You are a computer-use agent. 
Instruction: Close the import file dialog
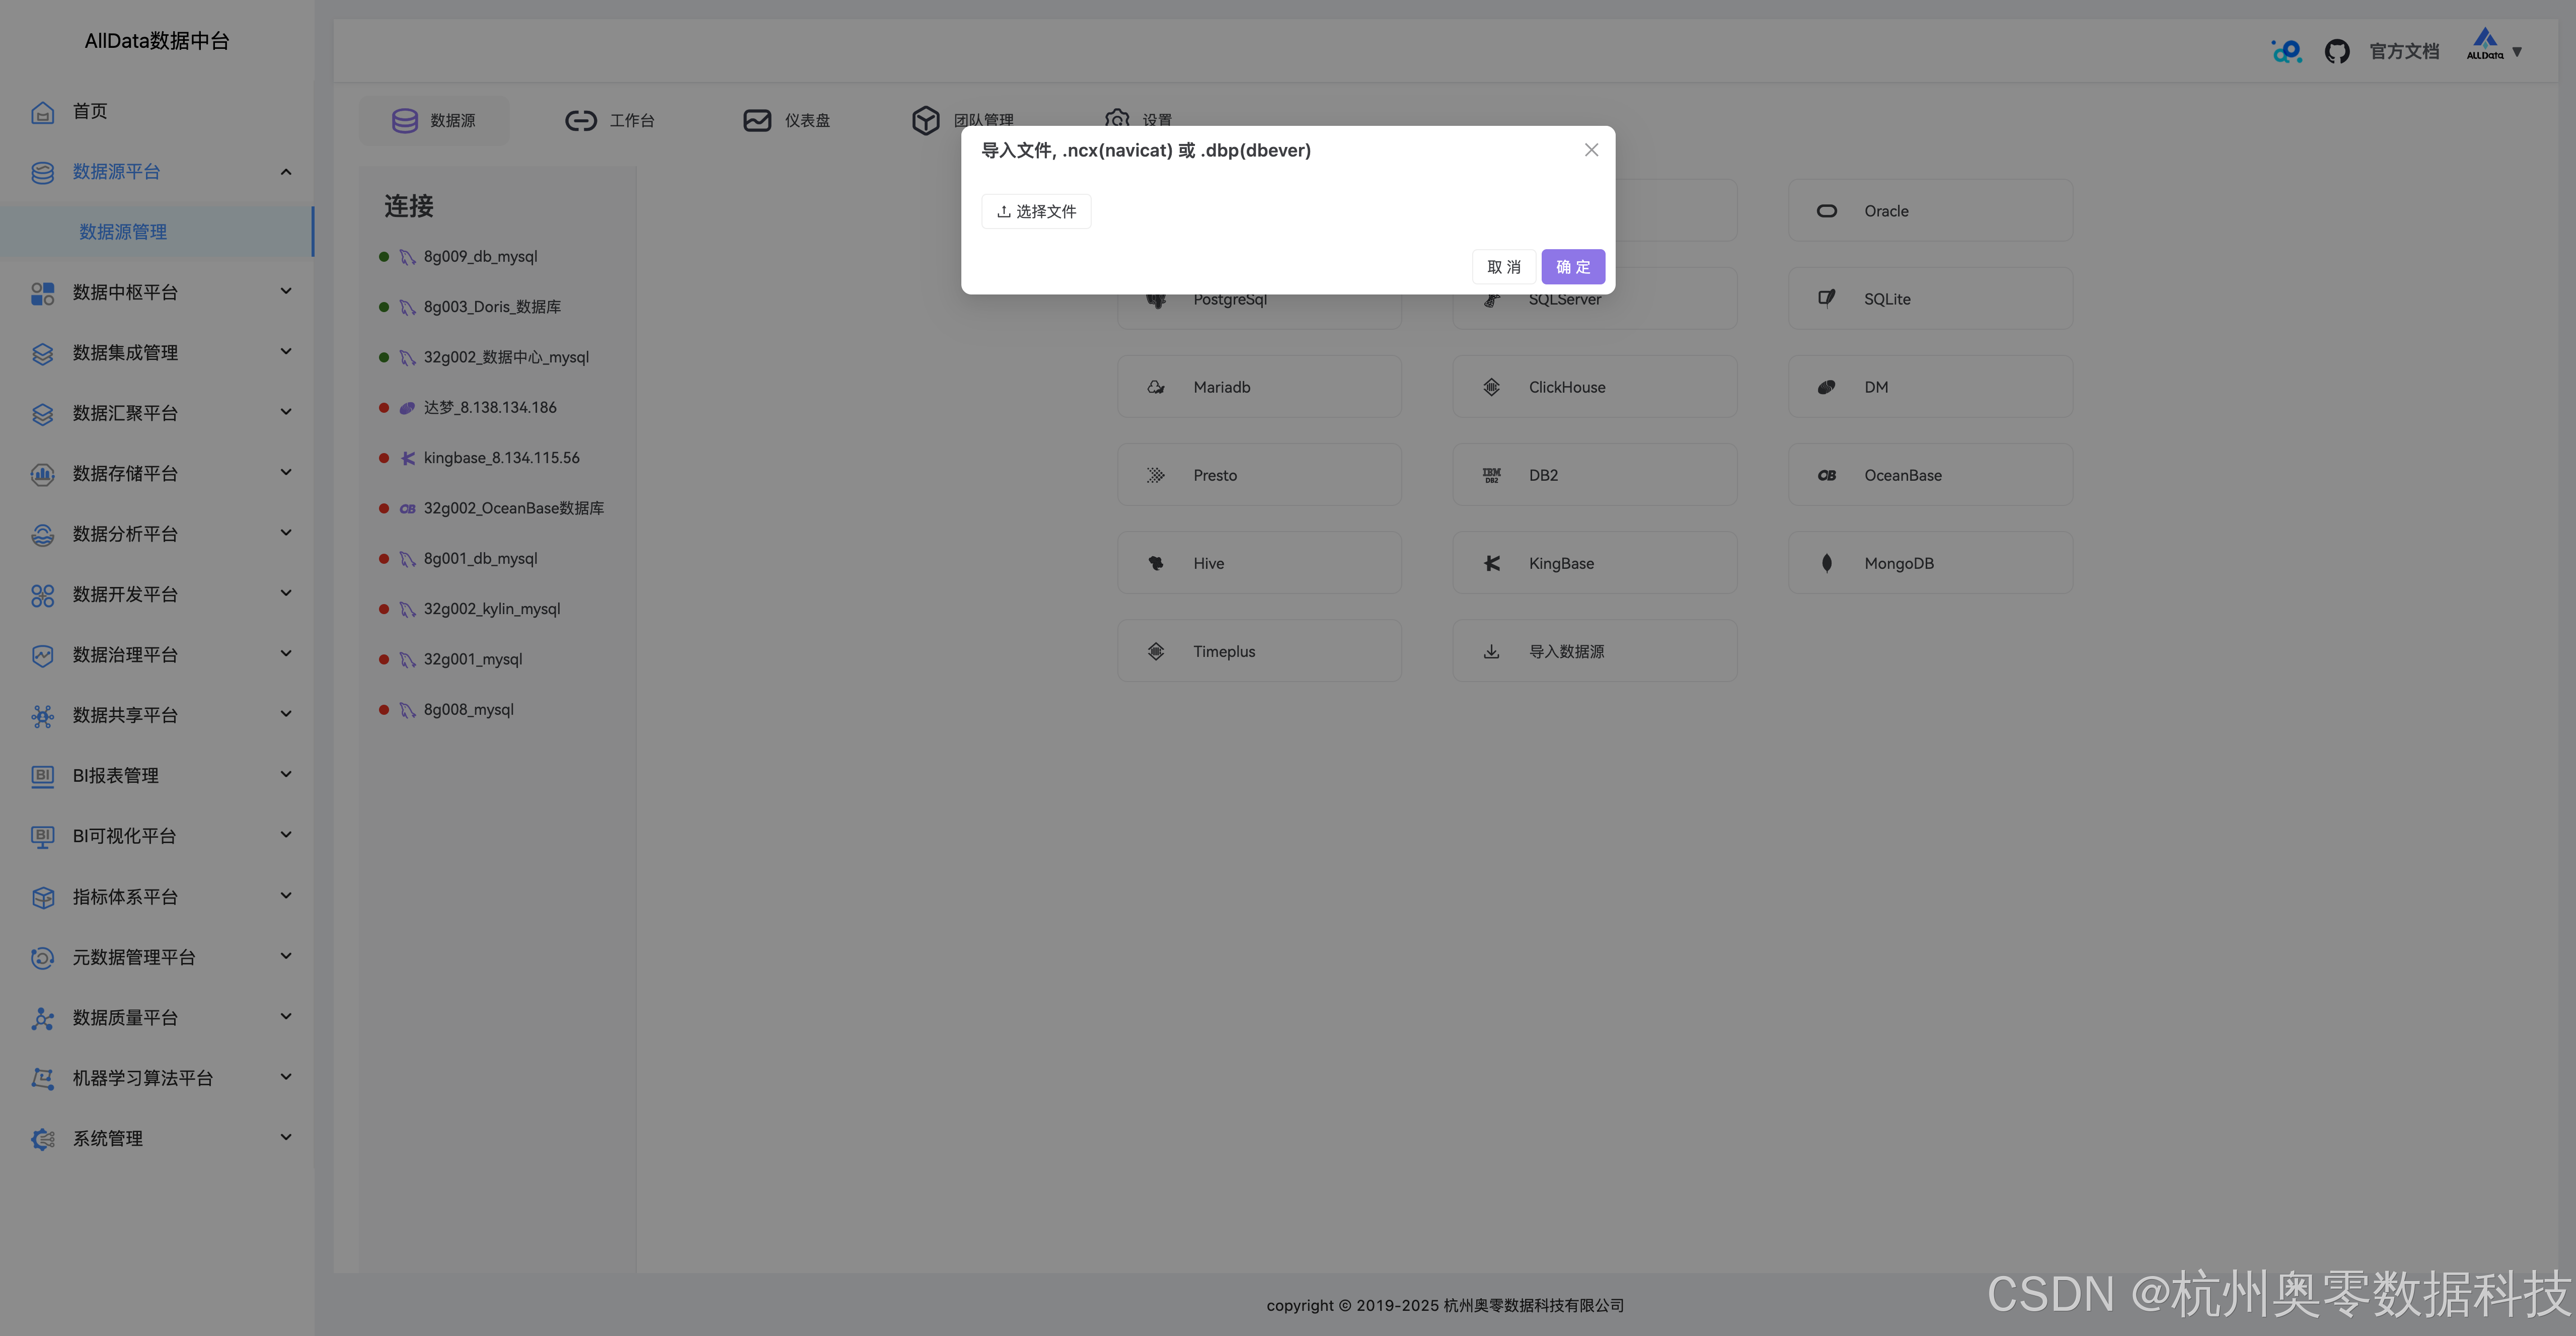coord(1591,150)
